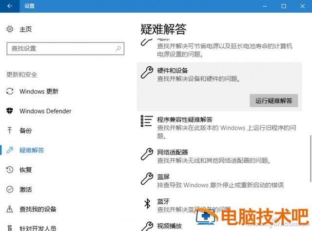Click the 网络适配器 wrench icon
The width and height of the screenshot is (312, 231).
147,154
